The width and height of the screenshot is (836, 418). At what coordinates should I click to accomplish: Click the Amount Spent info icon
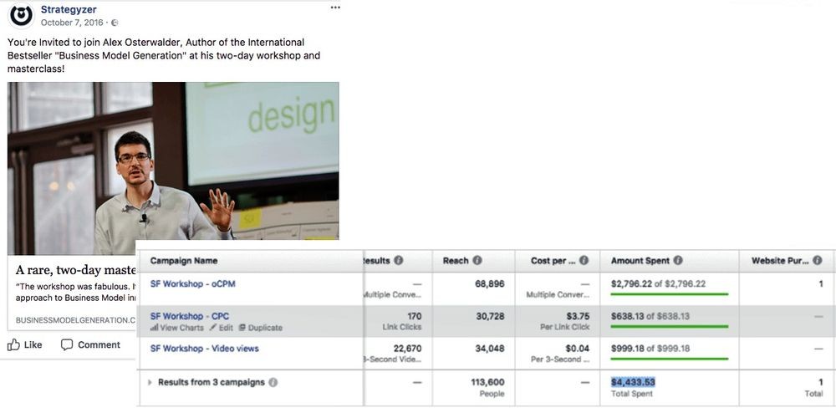(678, 261)
